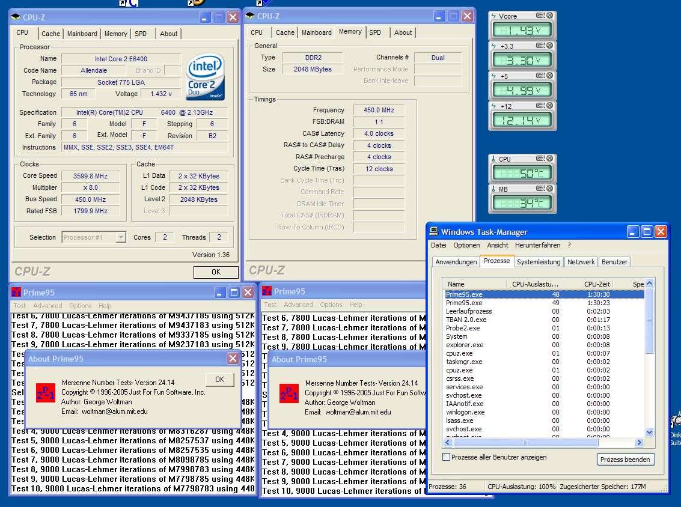
Task: Click the CAS# Latency value 4.0 clocks
Action: coord(379,133)
